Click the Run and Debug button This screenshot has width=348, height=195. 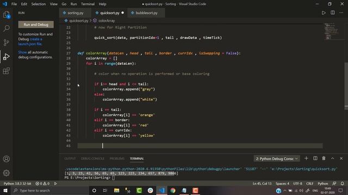coord(36,24)
